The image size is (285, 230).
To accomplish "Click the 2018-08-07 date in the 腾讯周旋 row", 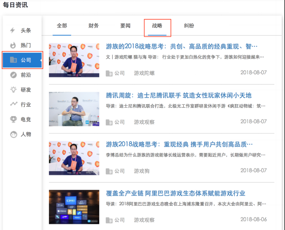I will tap(254, 121).
